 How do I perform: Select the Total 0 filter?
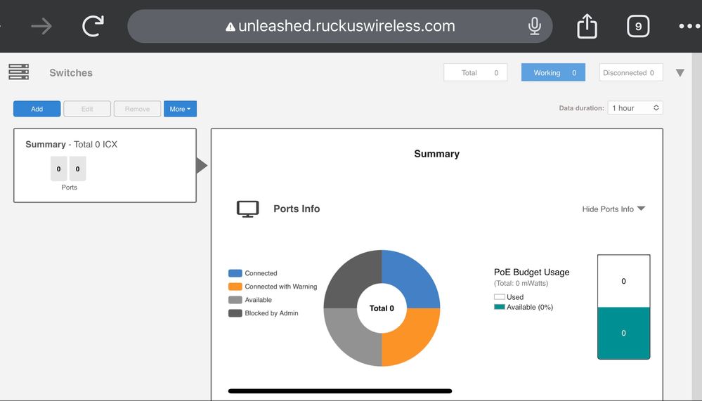(x=475, y=72)
